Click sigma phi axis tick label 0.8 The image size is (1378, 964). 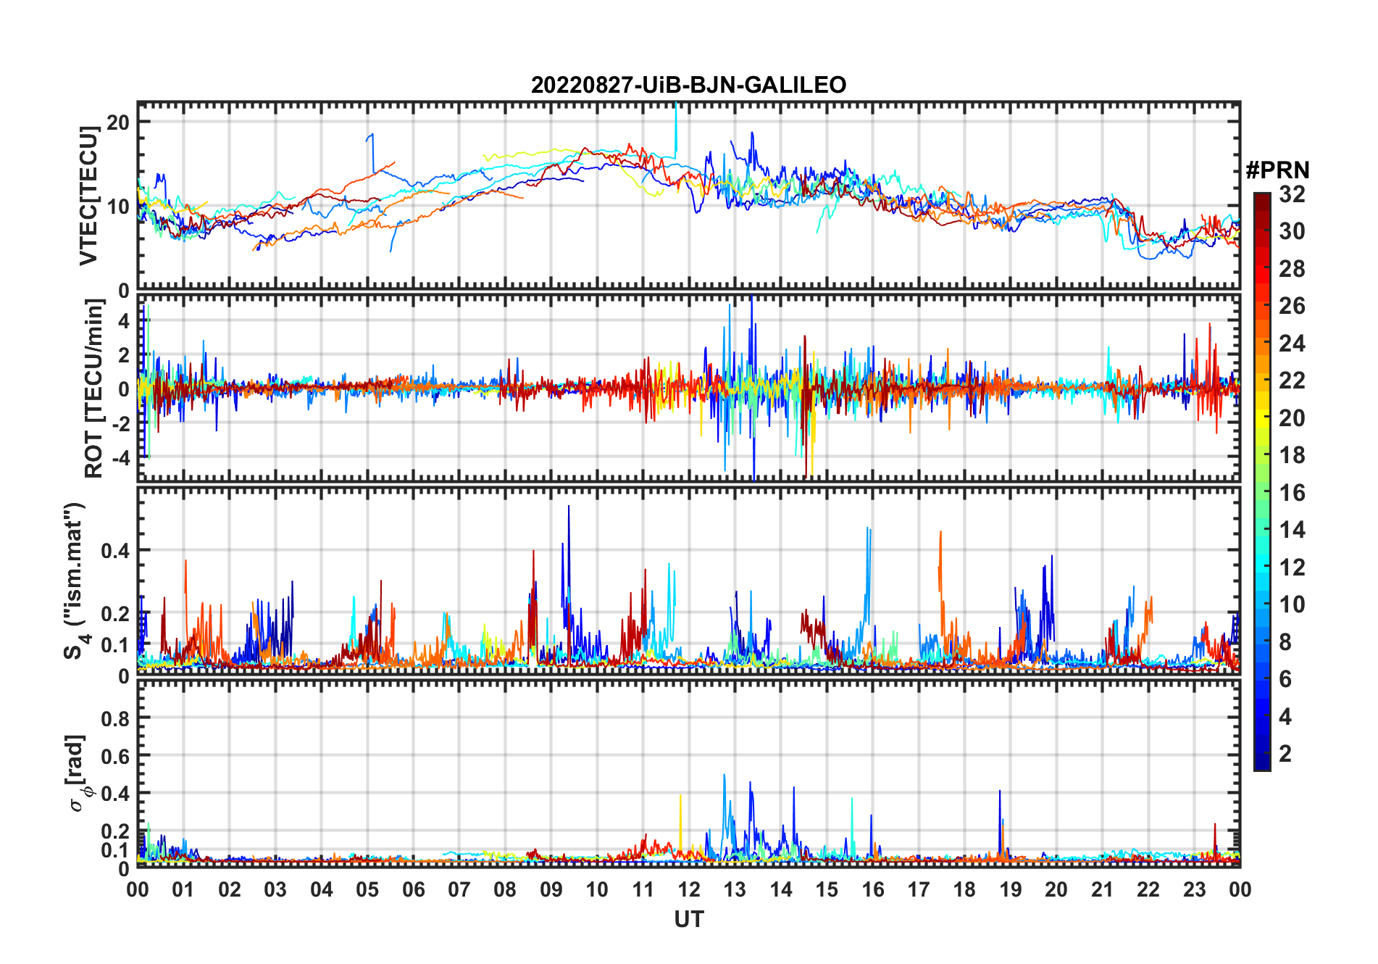click(116, 719)
